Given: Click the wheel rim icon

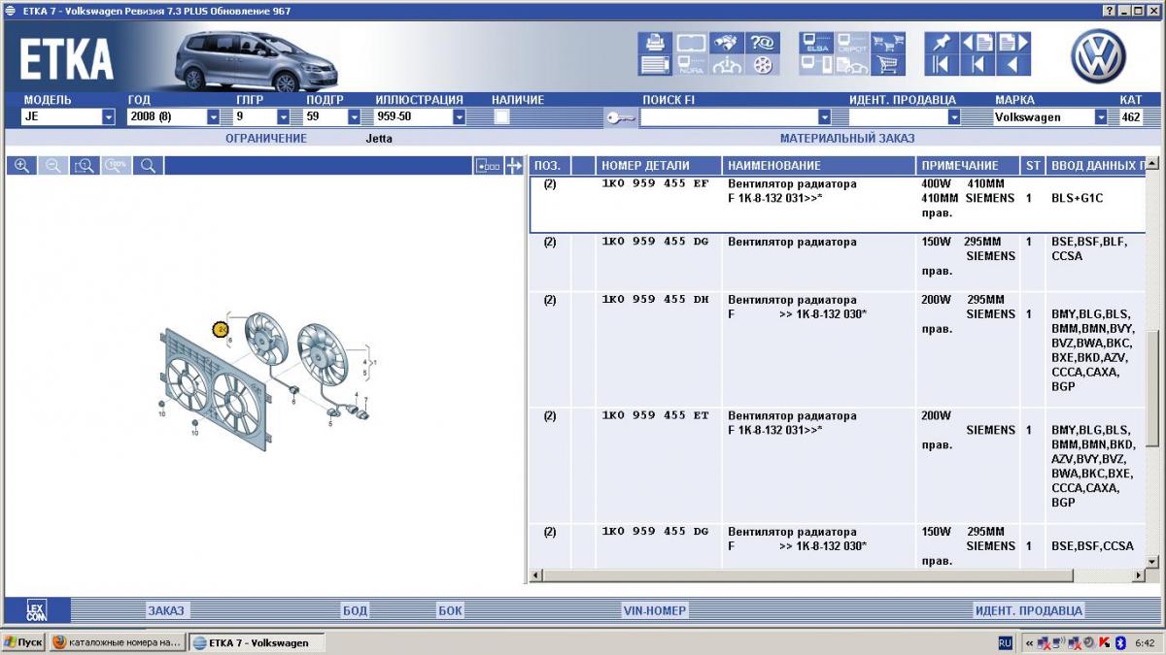Looking at the screenshot, I should (x=762, y=65).
